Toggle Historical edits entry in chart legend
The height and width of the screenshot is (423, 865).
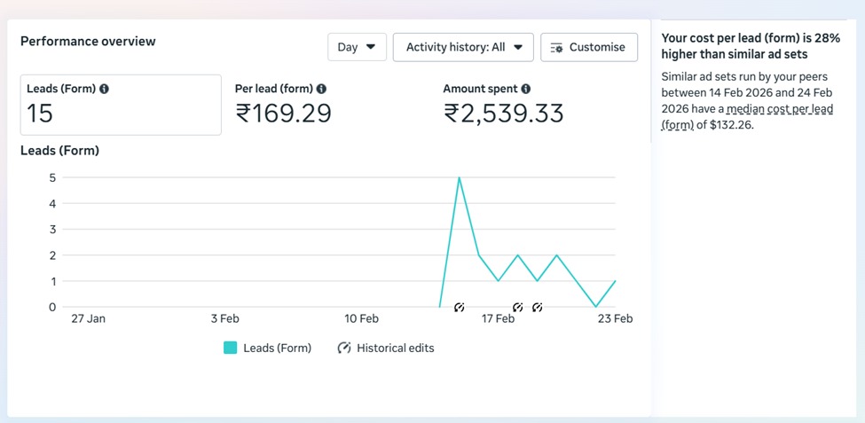pyautogui.click(x=386, y=349)
